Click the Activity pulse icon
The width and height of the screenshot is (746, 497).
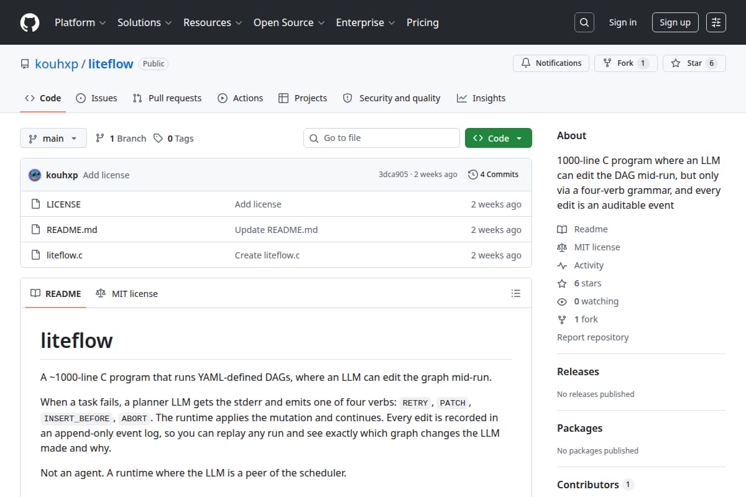[x=562, y=265]
